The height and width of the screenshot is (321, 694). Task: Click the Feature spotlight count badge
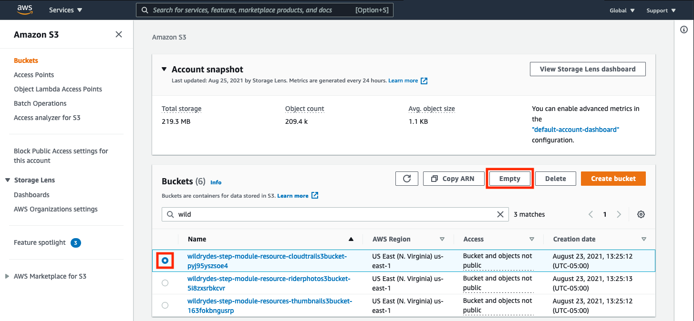click(x=76, y=243)
